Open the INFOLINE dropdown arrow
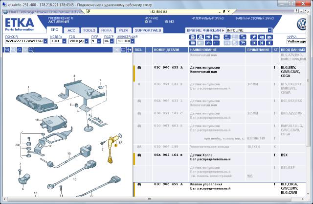Screen dimensions: 313x204 (x=269, y=30)
